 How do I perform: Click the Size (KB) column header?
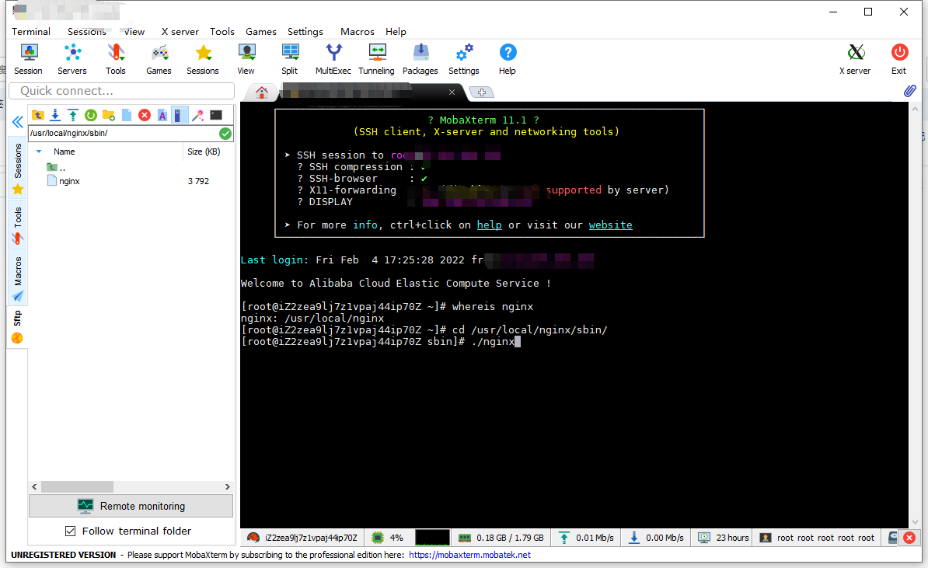click(x=204, y=152)
